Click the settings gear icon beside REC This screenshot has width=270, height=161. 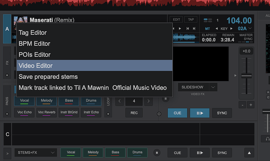click(159, 114)
